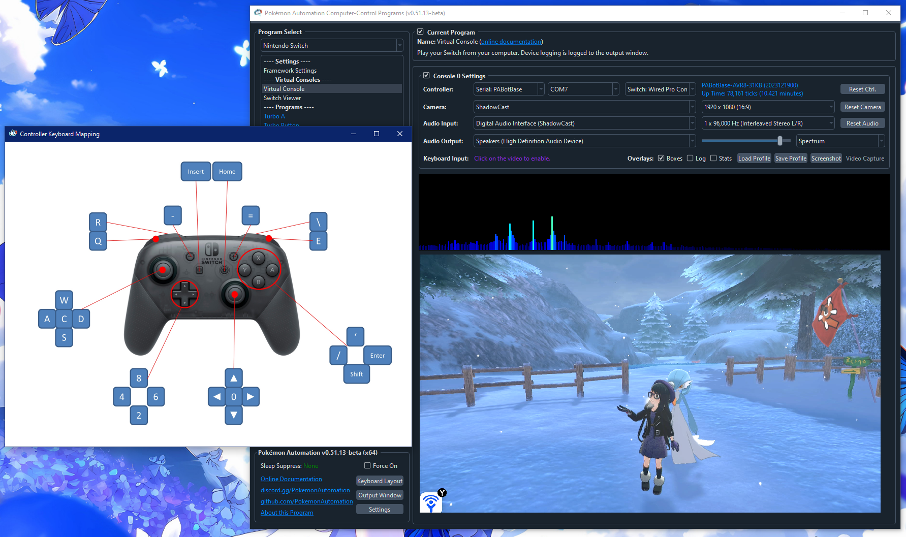This screenshot has width=906, height=537.
Task: Click the Enter key mapping icon
Action: (x=377, y=356)
